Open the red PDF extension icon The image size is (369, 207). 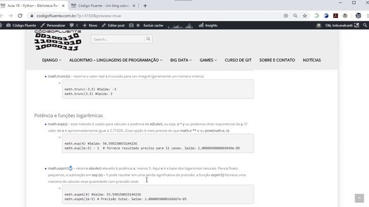336,16
